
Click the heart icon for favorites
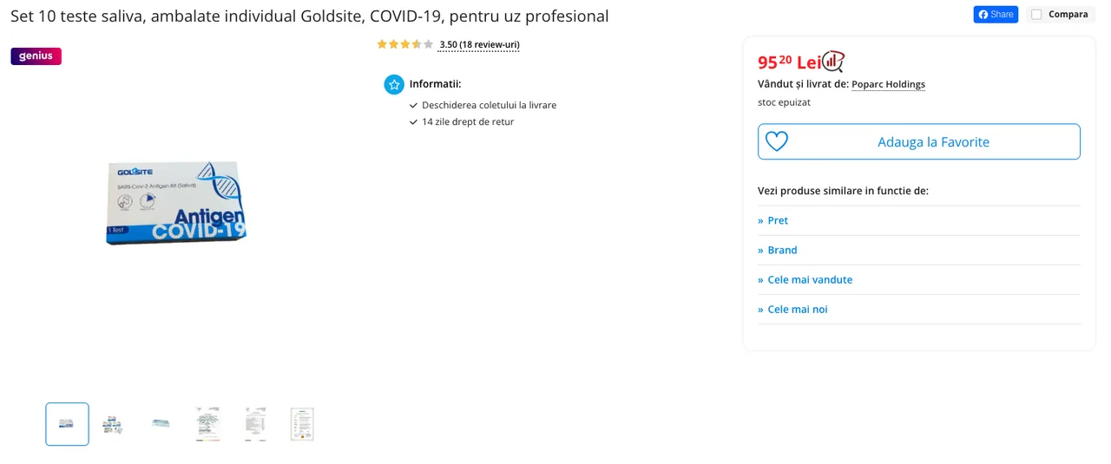click(777, 141)
